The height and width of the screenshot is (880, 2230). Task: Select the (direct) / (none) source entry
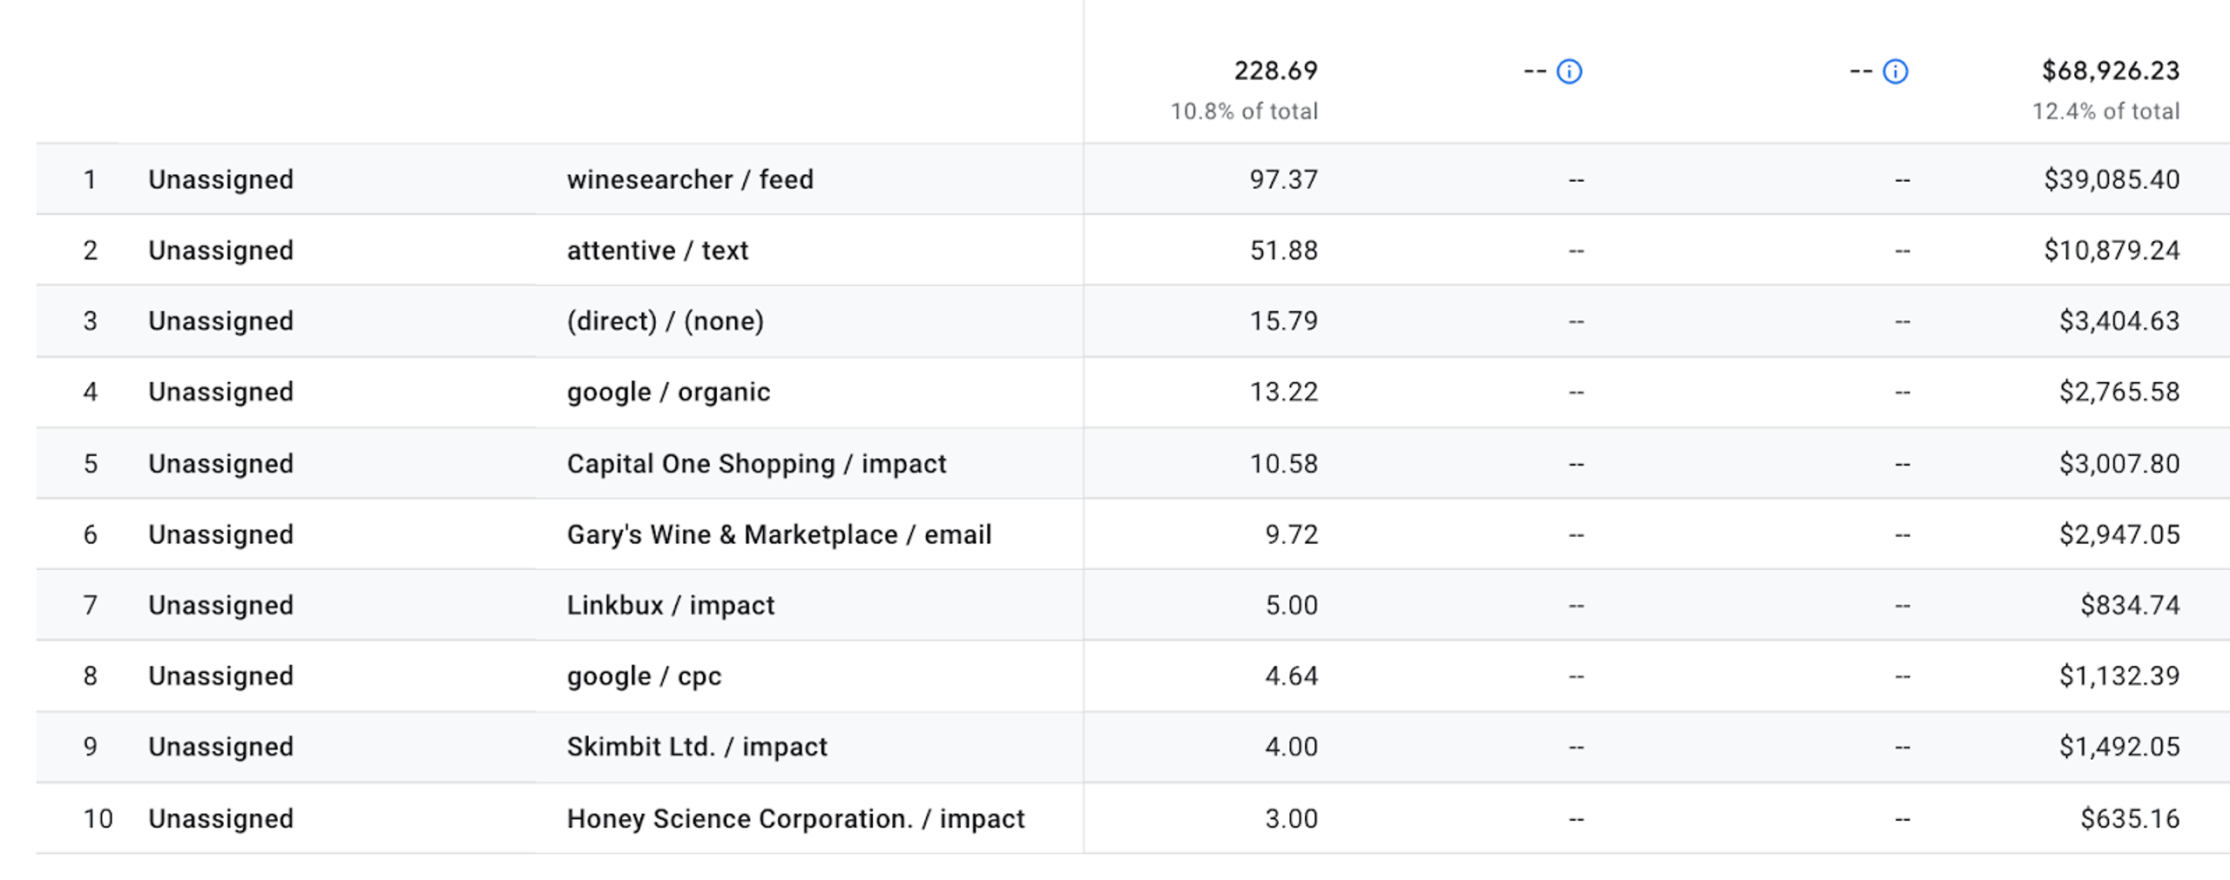(666, 321)
